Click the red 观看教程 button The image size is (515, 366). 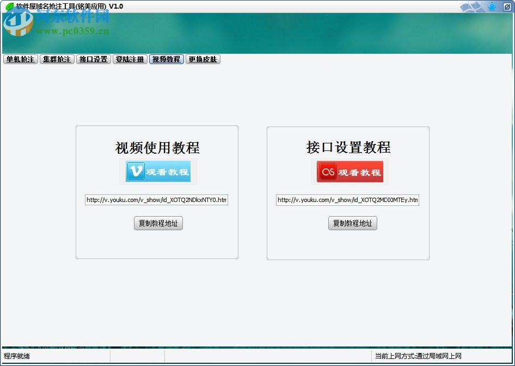[x=350, y=172]
